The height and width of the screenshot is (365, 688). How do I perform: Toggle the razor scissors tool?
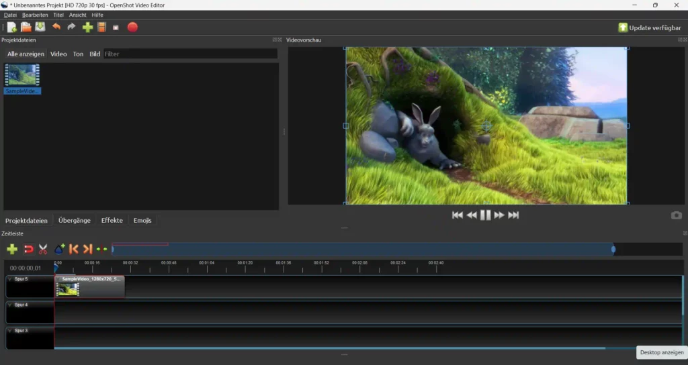(43, 250)
